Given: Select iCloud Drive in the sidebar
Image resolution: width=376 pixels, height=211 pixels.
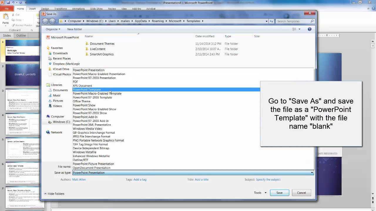Looking at the screenshot, I should tap(61, 69).
